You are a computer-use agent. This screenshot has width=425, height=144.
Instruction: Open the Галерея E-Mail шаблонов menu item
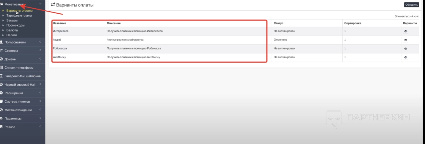click(x=23, y=76)
